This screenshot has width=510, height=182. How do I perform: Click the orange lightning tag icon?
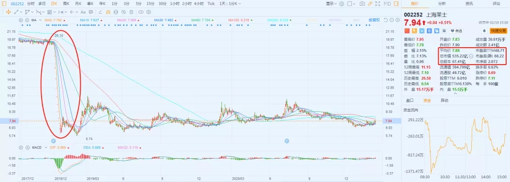415,31
